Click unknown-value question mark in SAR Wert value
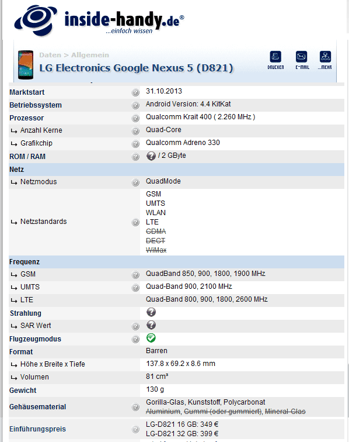The image size is (349, 442). click(151, 325)
